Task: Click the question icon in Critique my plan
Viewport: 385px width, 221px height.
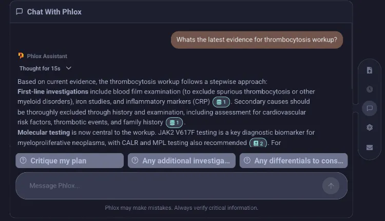Action: (x=23, y=160)
